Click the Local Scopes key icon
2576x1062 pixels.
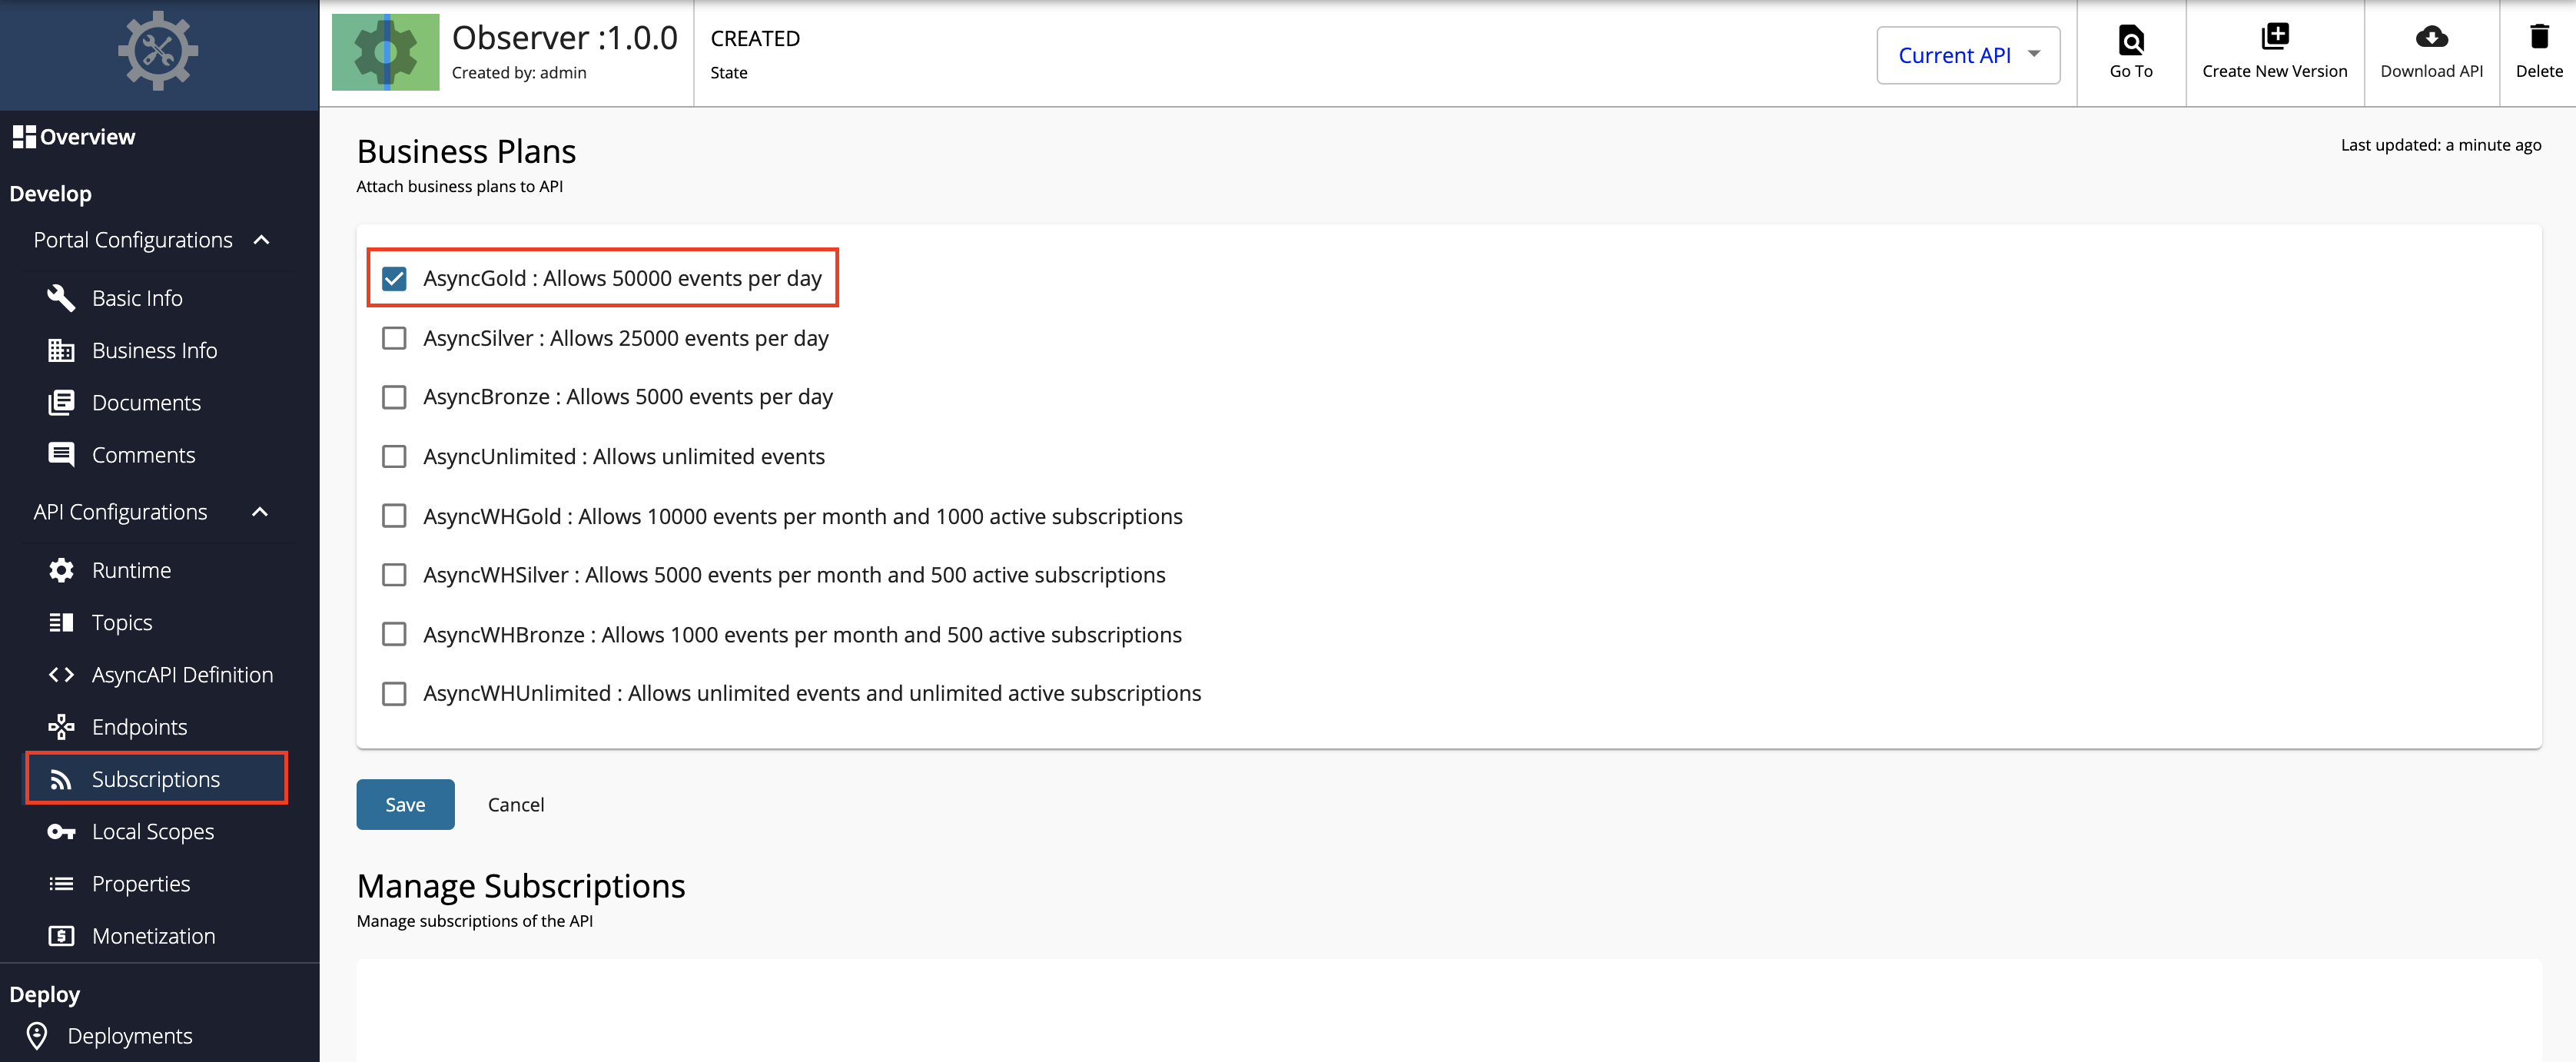tap(61, 832)
